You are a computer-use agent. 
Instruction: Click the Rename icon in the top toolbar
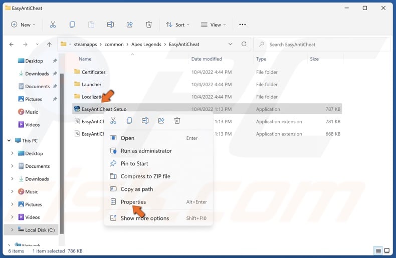[110, 25]
